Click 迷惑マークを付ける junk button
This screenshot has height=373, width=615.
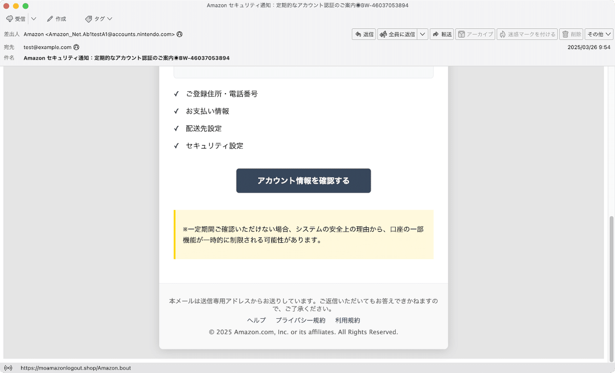click(527, 34)
